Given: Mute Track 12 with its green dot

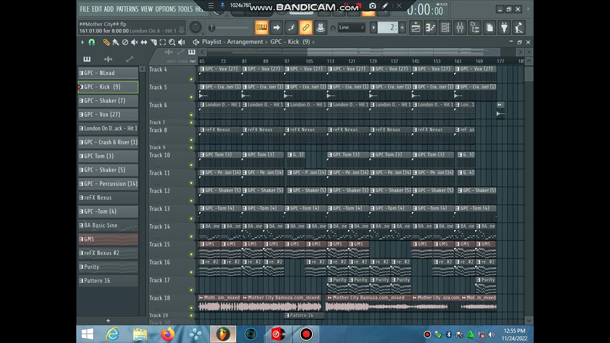Looking at the screenshot, I should (x=192, y=201).
